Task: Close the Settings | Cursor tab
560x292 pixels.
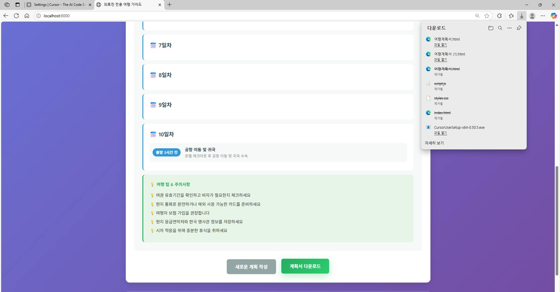Action: pyautogui.click(x=90, y=5)
